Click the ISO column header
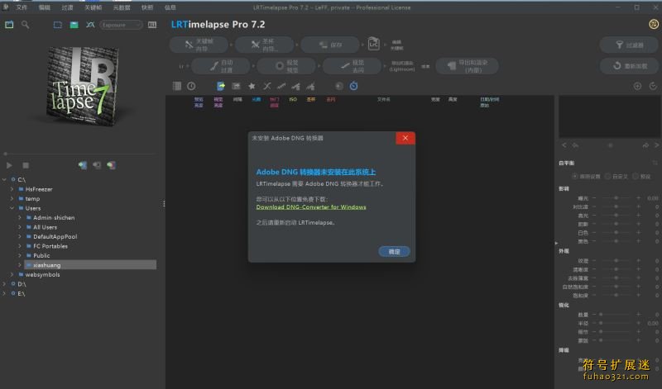 [x=293, y=99]
